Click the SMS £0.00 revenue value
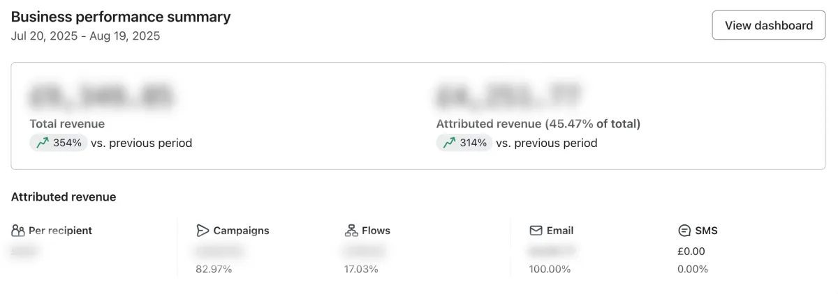This screenshot has width=838, height=294. click(691, 252)
